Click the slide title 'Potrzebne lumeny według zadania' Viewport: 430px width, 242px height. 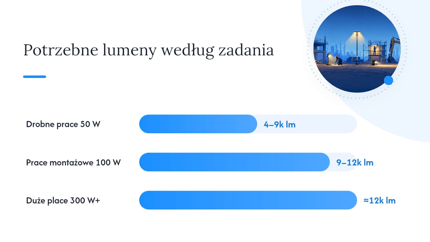[148, 50]
